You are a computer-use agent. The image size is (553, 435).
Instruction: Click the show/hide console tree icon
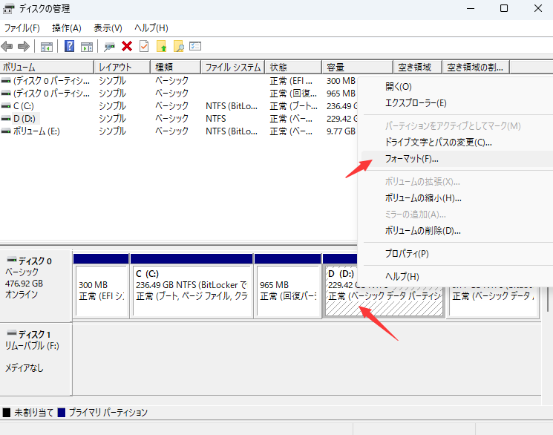coord(47,46)
